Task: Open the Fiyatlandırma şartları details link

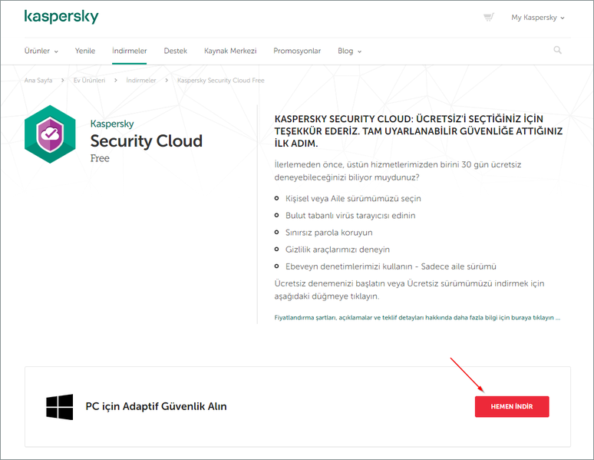Action: (417, 316)
